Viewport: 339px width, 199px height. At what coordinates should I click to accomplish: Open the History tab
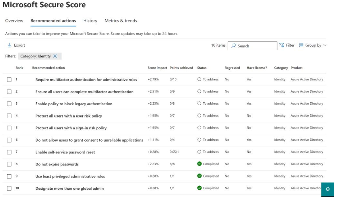coord(90,21)
